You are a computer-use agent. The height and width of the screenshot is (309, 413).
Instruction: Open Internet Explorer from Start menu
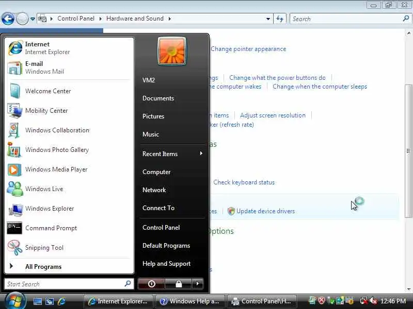69,48
